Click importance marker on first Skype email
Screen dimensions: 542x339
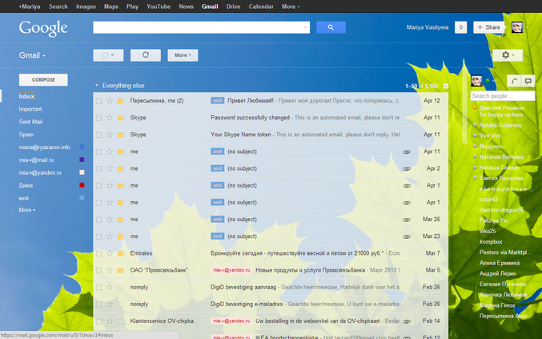pos(120,118)
